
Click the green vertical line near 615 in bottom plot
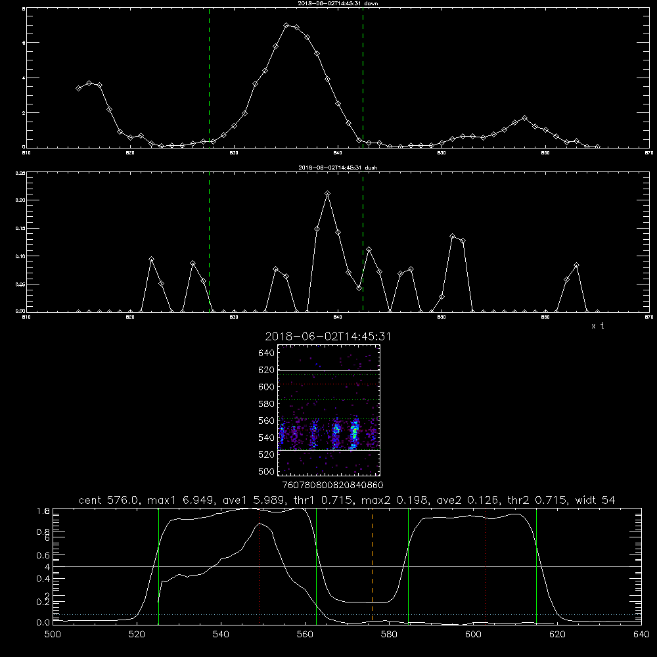click(x=536, y=566)
